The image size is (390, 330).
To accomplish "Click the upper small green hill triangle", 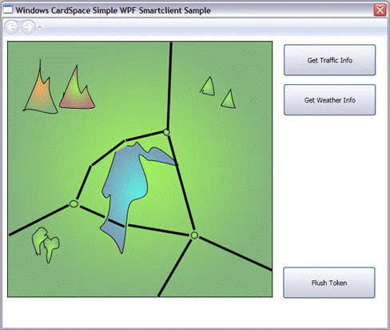I will click(x=208, y=87).
